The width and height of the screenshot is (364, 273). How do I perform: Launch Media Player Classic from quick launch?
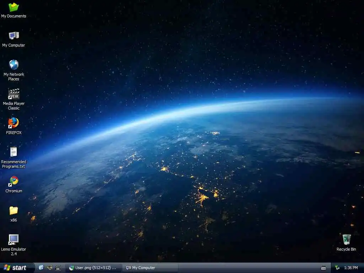(x=58, y=268)
